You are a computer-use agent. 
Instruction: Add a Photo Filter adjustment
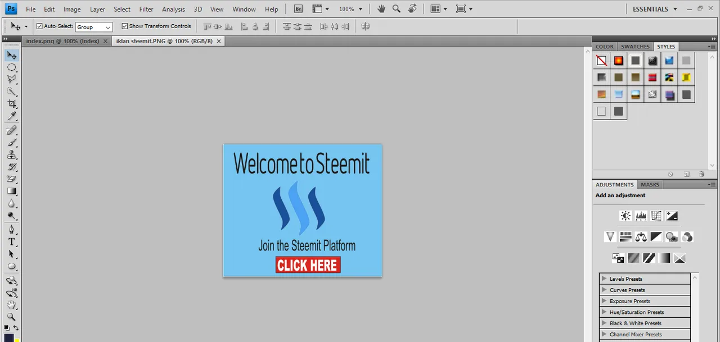(672, 237)
